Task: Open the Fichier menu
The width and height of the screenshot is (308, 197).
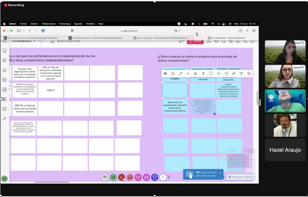Action: pos(23,24)
